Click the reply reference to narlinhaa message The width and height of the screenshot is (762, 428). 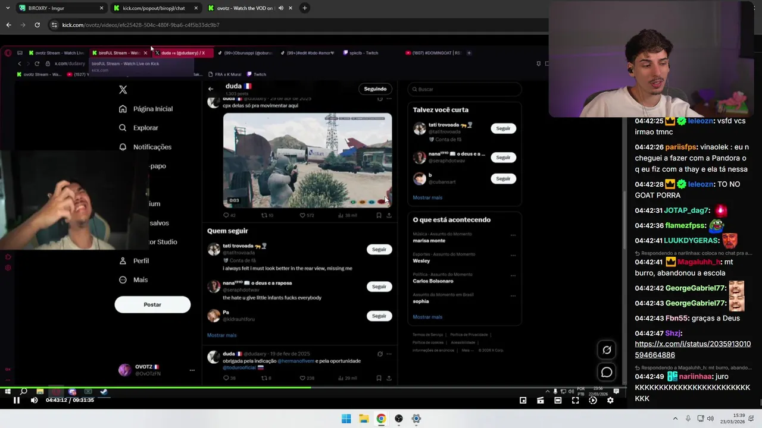694,253
